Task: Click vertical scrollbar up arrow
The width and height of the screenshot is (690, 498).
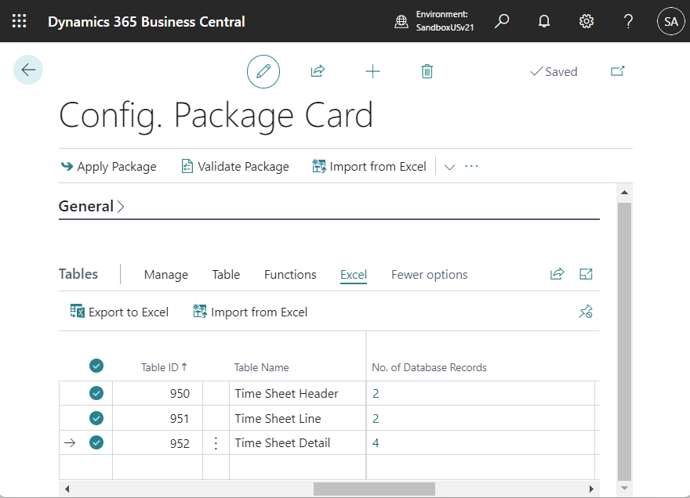Action: (x=624, y=193)
